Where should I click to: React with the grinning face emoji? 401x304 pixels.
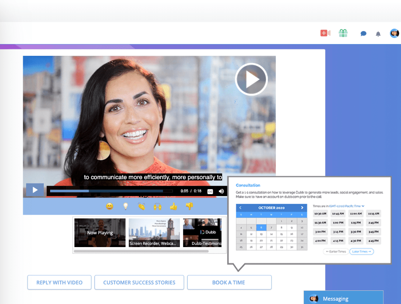tap(110, 206)
